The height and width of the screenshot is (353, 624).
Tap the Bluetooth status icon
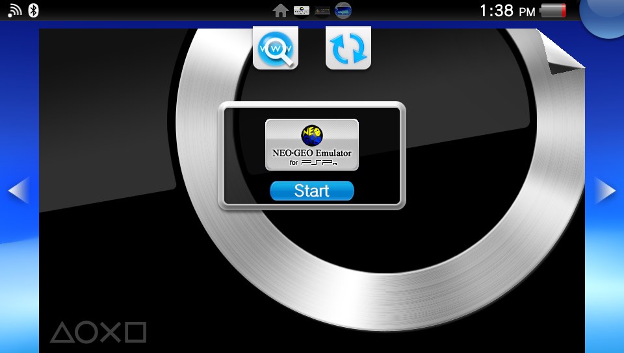[33, 10]
